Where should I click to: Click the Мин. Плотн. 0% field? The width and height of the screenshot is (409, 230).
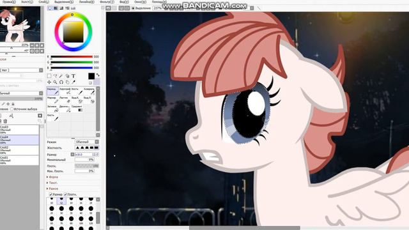84,171
